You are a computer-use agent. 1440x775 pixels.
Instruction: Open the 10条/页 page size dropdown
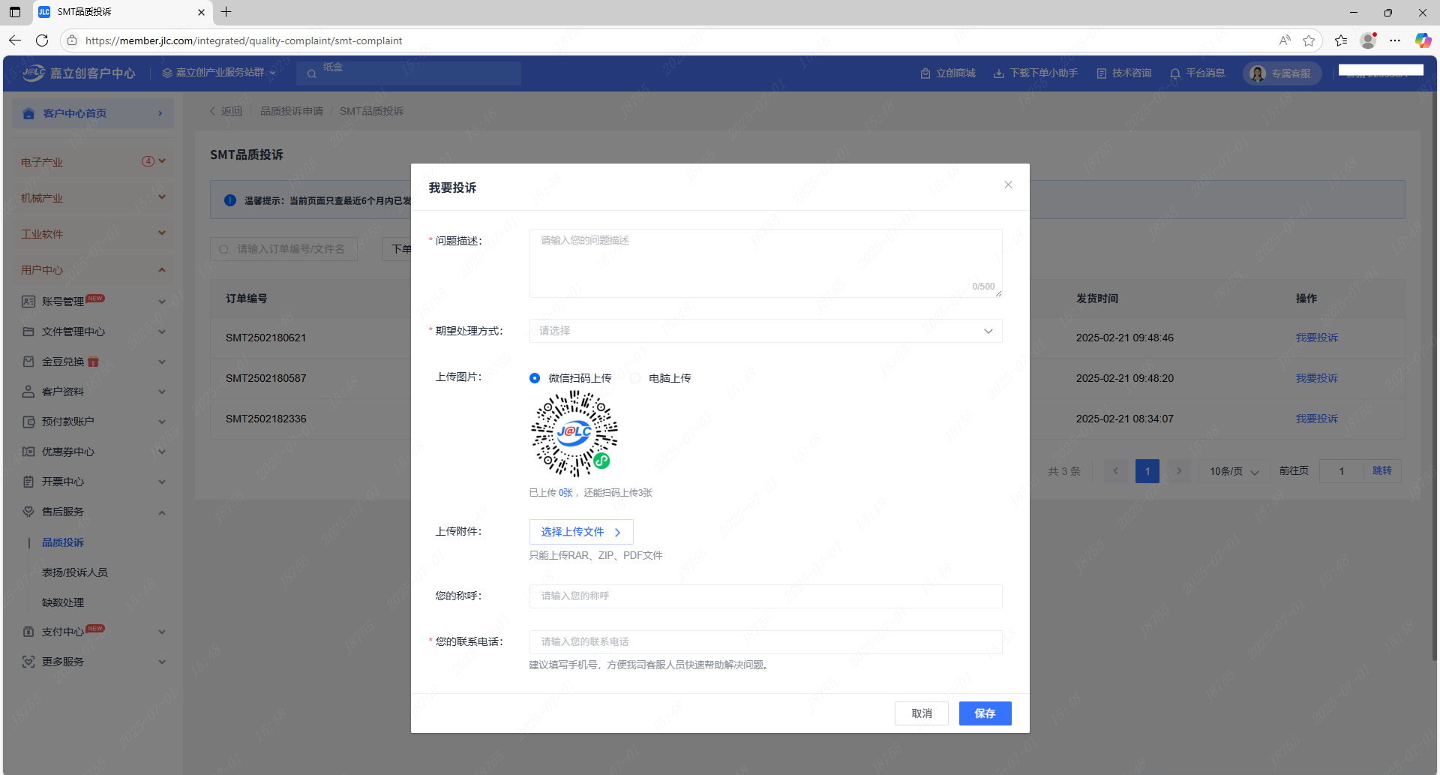[1234, 471]
